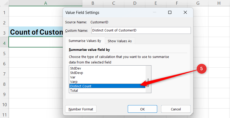The image size is (230, 118).
Task: Maximize the Value Field Settings dialog
Action: [170, 12]
